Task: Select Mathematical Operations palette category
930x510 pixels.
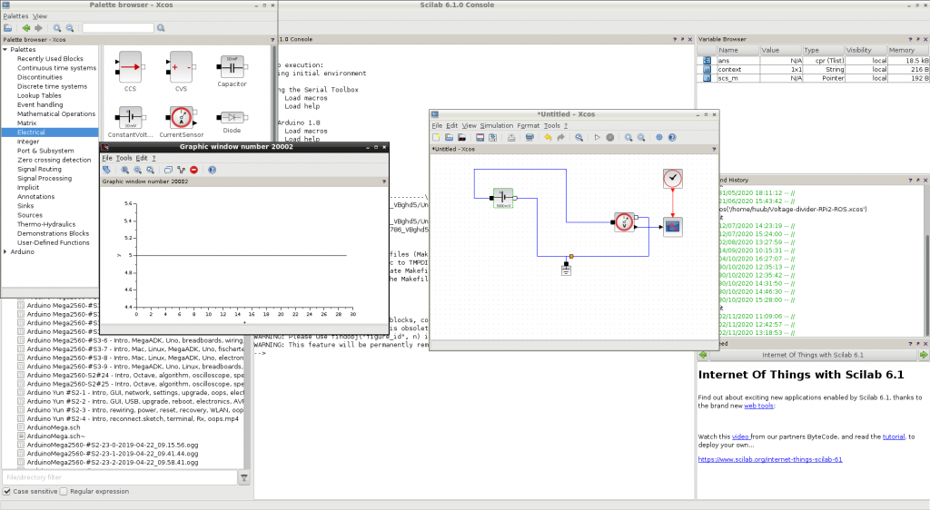Action: point(56,113)
